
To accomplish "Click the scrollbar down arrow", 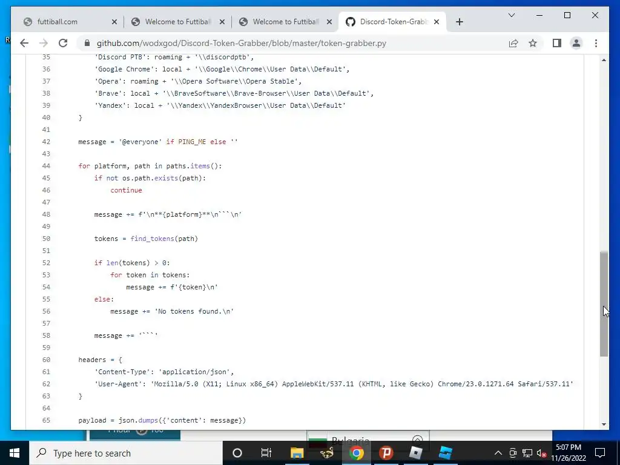I will (x=604, y=424).
